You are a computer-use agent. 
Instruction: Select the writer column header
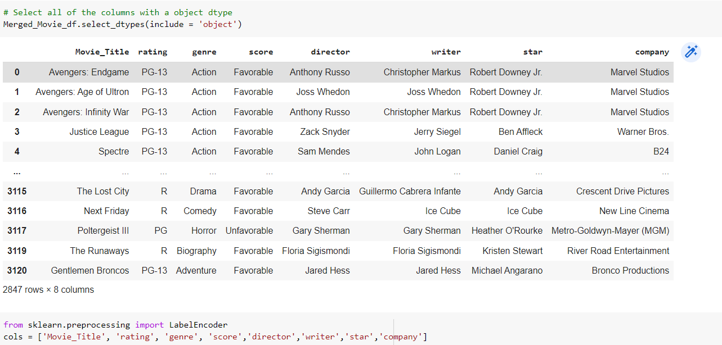click(x=446, y=52)
